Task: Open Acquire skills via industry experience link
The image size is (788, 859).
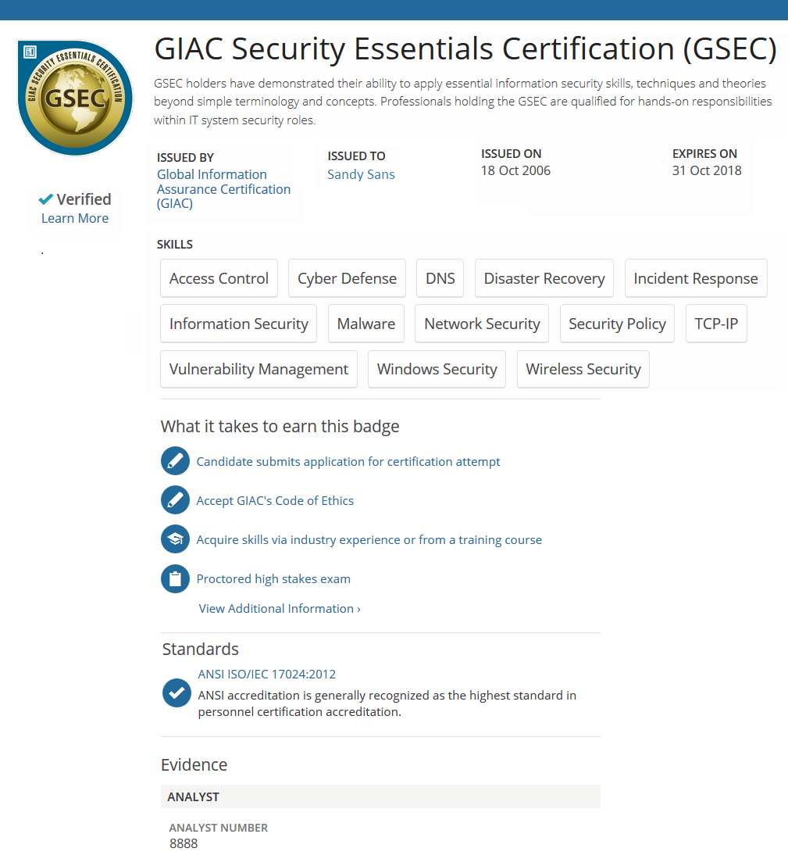Action: 369,539
